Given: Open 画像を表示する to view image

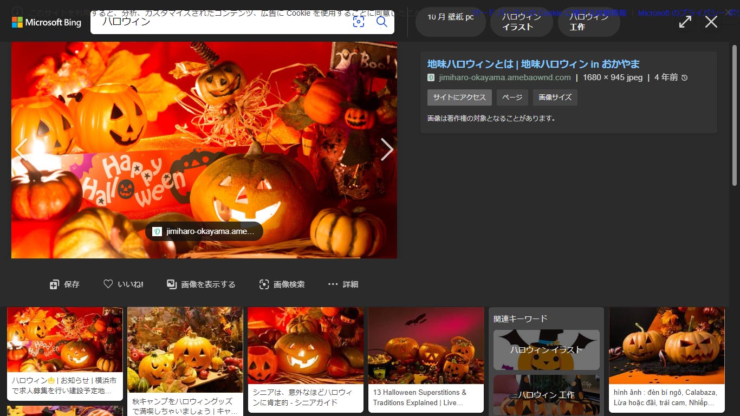Looking at the screenshot, I should tap(201, 284).
